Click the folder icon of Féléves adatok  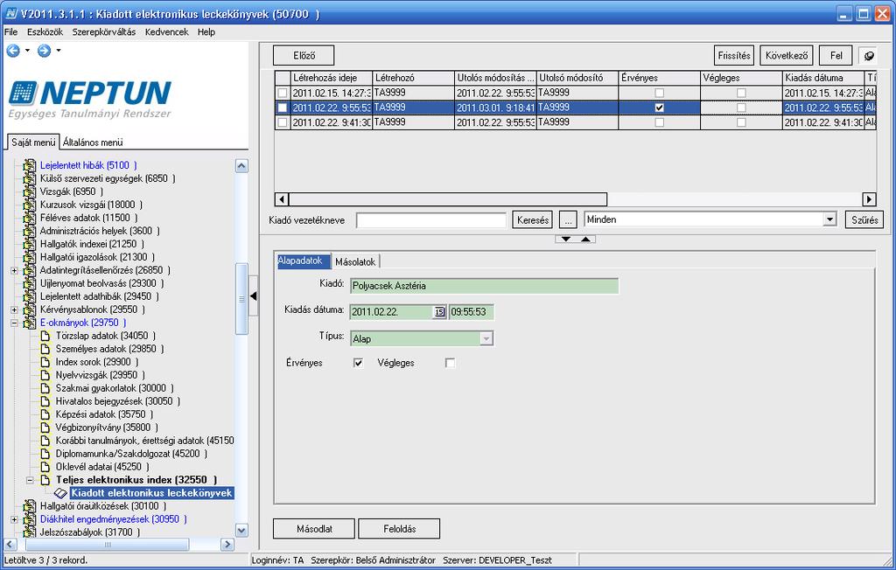pyautogui.click(x=29, y=219)
